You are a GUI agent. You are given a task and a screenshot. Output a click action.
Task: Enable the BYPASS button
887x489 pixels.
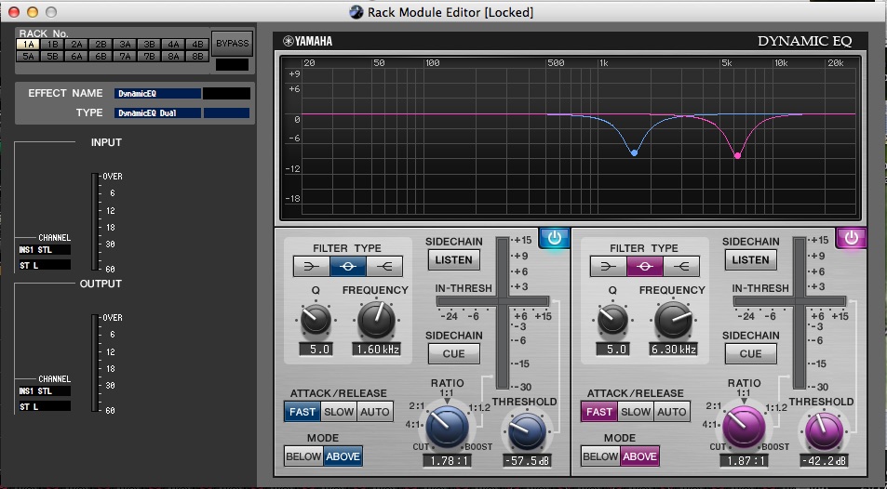[232, 44]
